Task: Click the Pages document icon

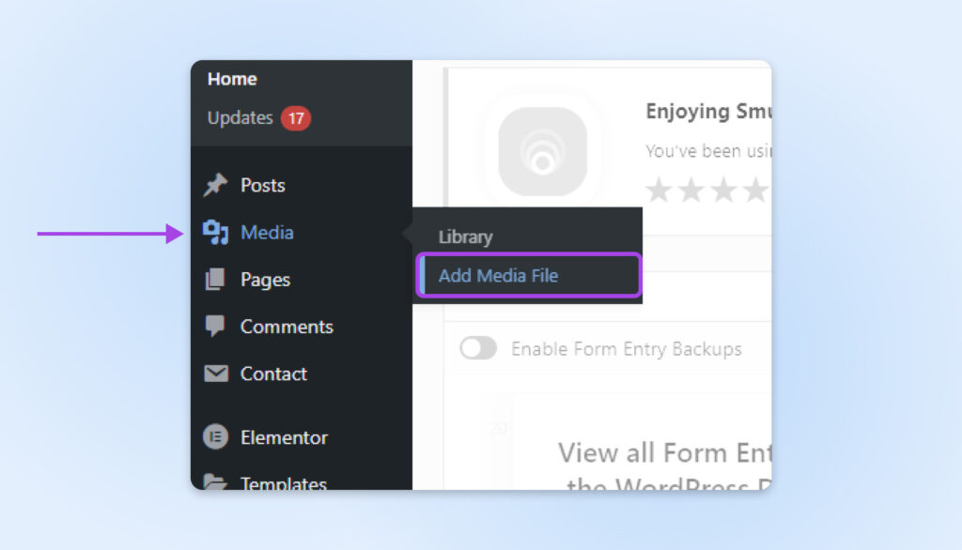Action: coord(214,279)
